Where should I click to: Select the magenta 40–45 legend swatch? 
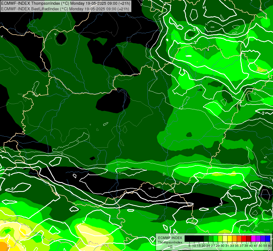(253, 238)
